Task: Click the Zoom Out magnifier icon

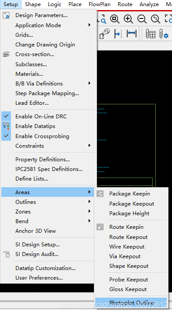Action: pos(142,19)
